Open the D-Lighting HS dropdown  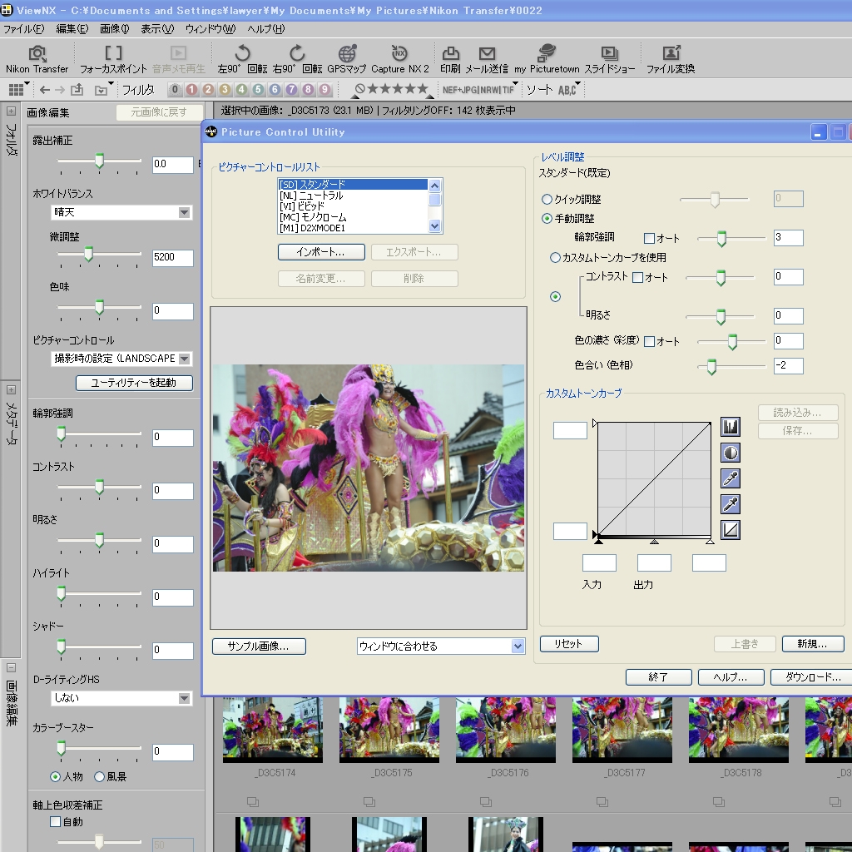(x=185, y=699)
